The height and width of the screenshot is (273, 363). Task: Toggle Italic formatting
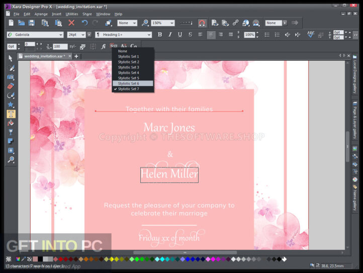[170, 35]
